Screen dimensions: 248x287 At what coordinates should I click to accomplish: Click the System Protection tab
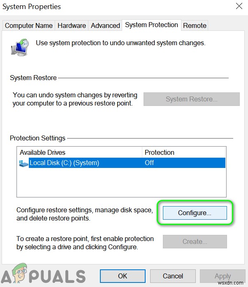point(151,25)
